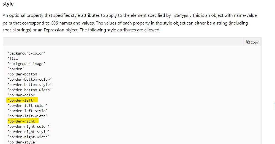This screenshot has height=144, width=275.
Task: Click the 'border-bottom-width' code line
Action: [x=29, y=90]
